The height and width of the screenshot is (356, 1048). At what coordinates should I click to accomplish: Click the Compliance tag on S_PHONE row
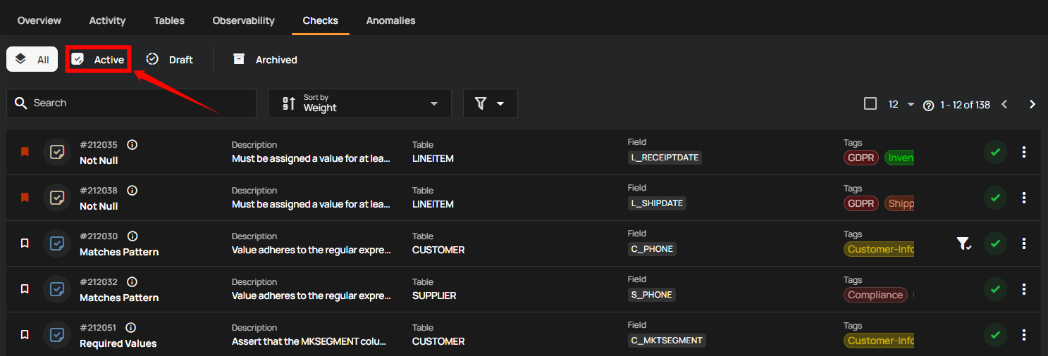(875, 295)
